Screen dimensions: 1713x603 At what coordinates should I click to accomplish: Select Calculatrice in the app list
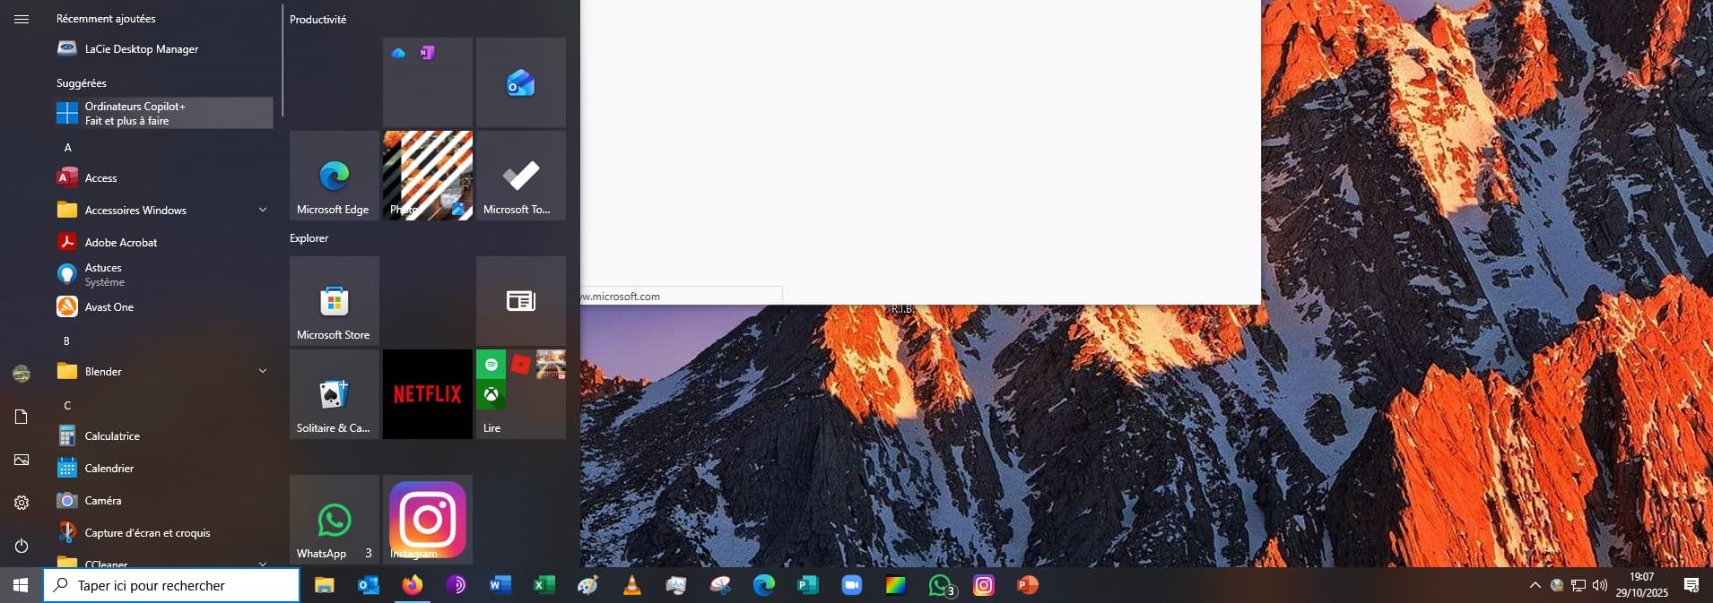click(112, 436)
